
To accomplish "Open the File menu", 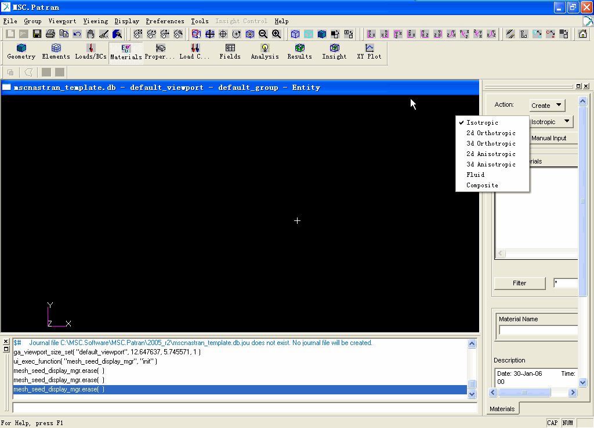I will 10,21.
